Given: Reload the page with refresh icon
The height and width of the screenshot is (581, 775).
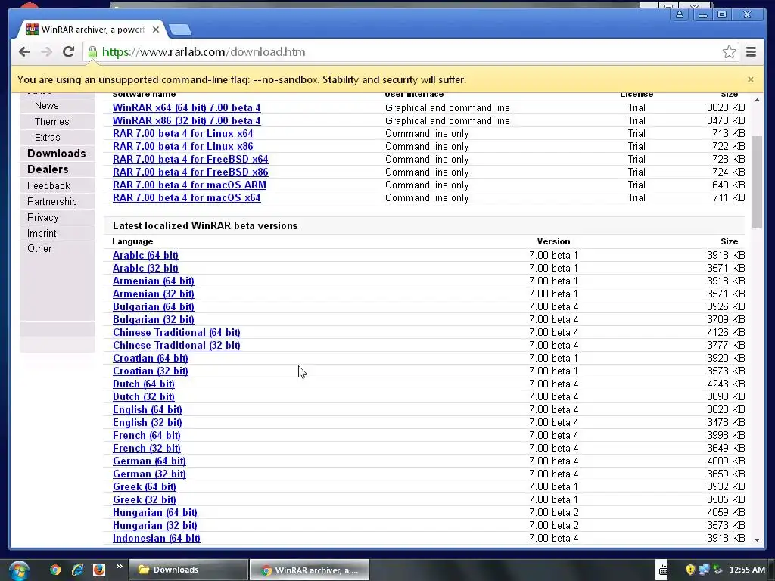Looking at the screenshot, I should click(69, 52).
